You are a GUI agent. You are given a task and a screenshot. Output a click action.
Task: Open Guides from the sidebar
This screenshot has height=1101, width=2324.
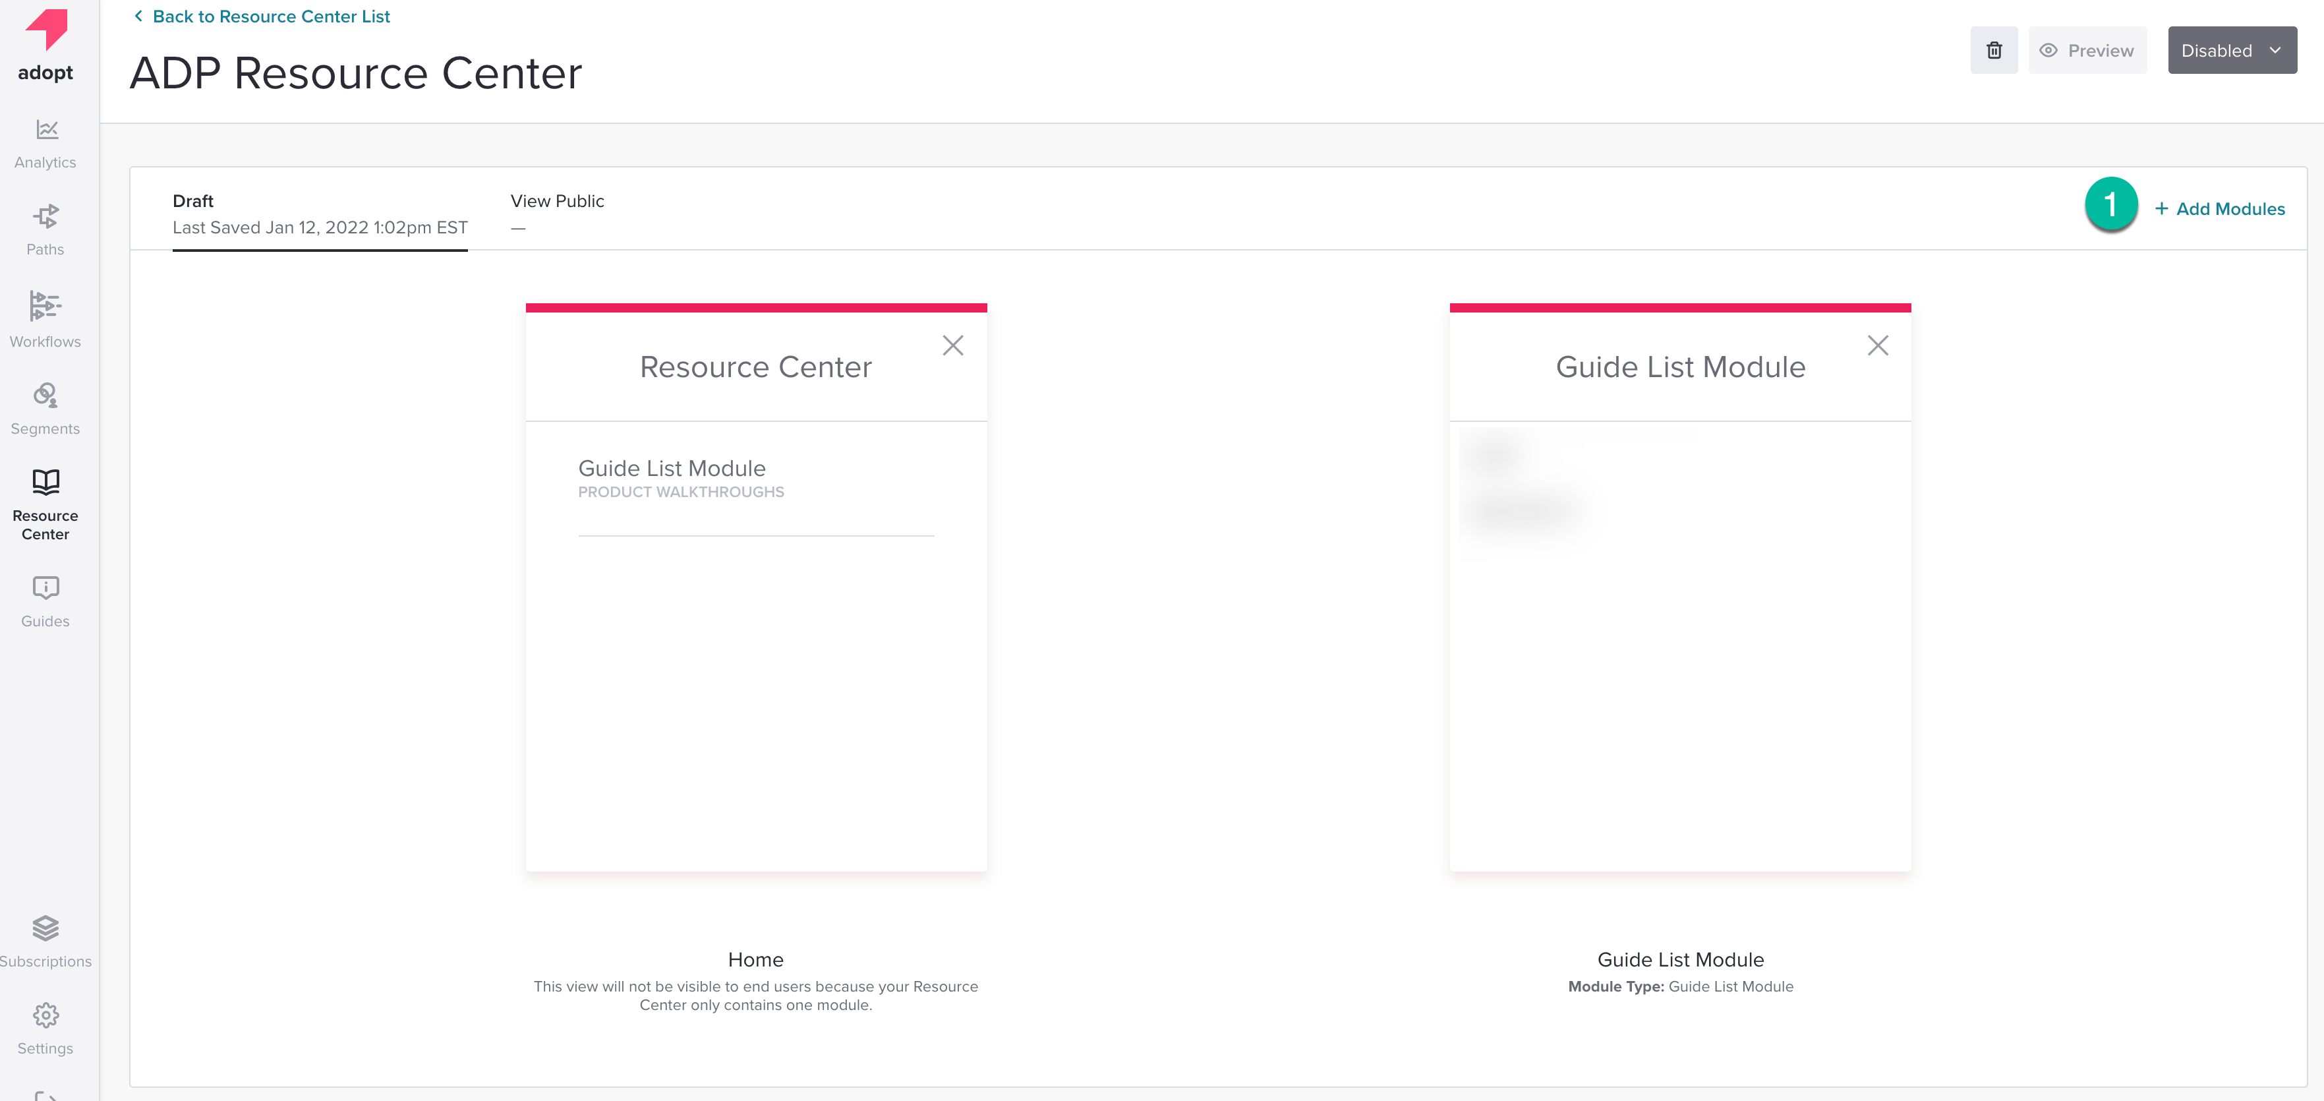click(x=45, y=602)
